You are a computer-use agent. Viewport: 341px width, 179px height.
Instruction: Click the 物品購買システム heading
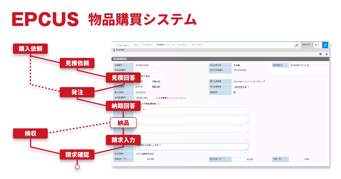point(142,20)
